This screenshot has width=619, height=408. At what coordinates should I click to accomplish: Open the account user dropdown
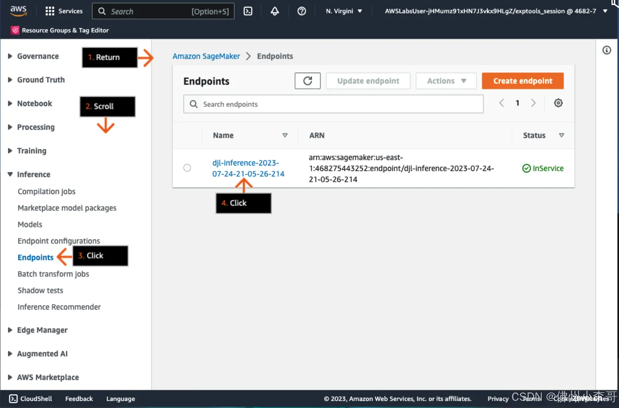(496, 11)
